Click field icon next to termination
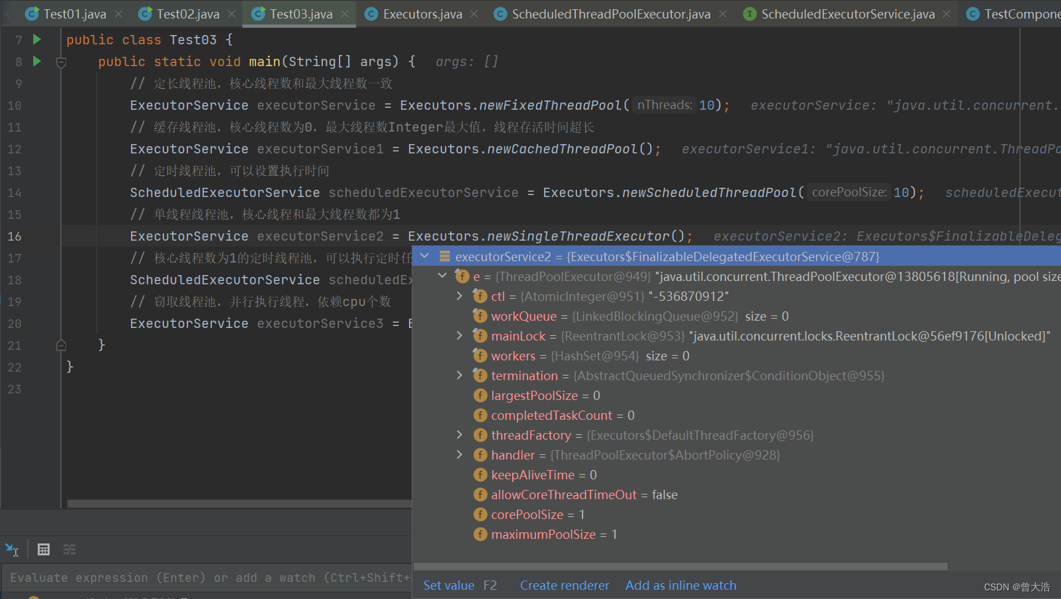 click(481, 376)
